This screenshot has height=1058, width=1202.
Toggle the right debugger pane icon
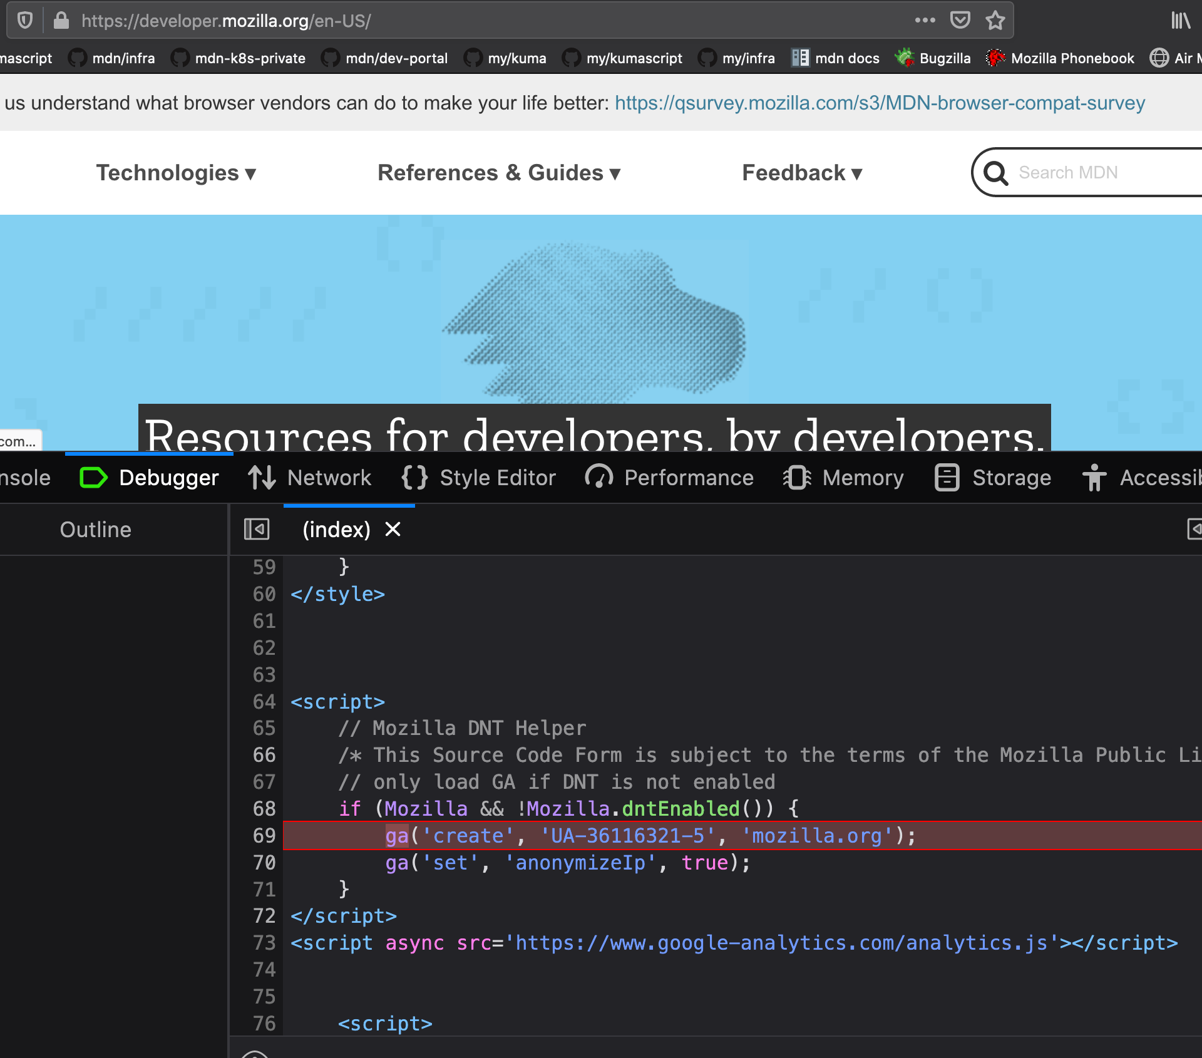[x=1194, y=529]
